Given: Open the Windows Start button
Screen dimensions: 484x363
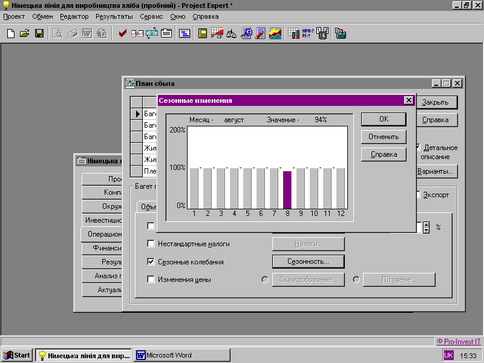Looking at the screenshot, I should click(17, 355).
